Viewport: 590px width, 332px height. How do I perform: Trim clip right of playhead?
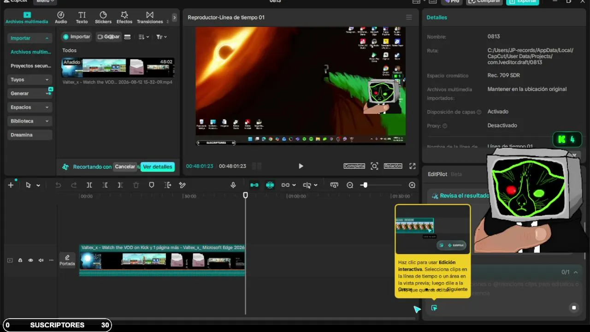(x=120, y=185)
